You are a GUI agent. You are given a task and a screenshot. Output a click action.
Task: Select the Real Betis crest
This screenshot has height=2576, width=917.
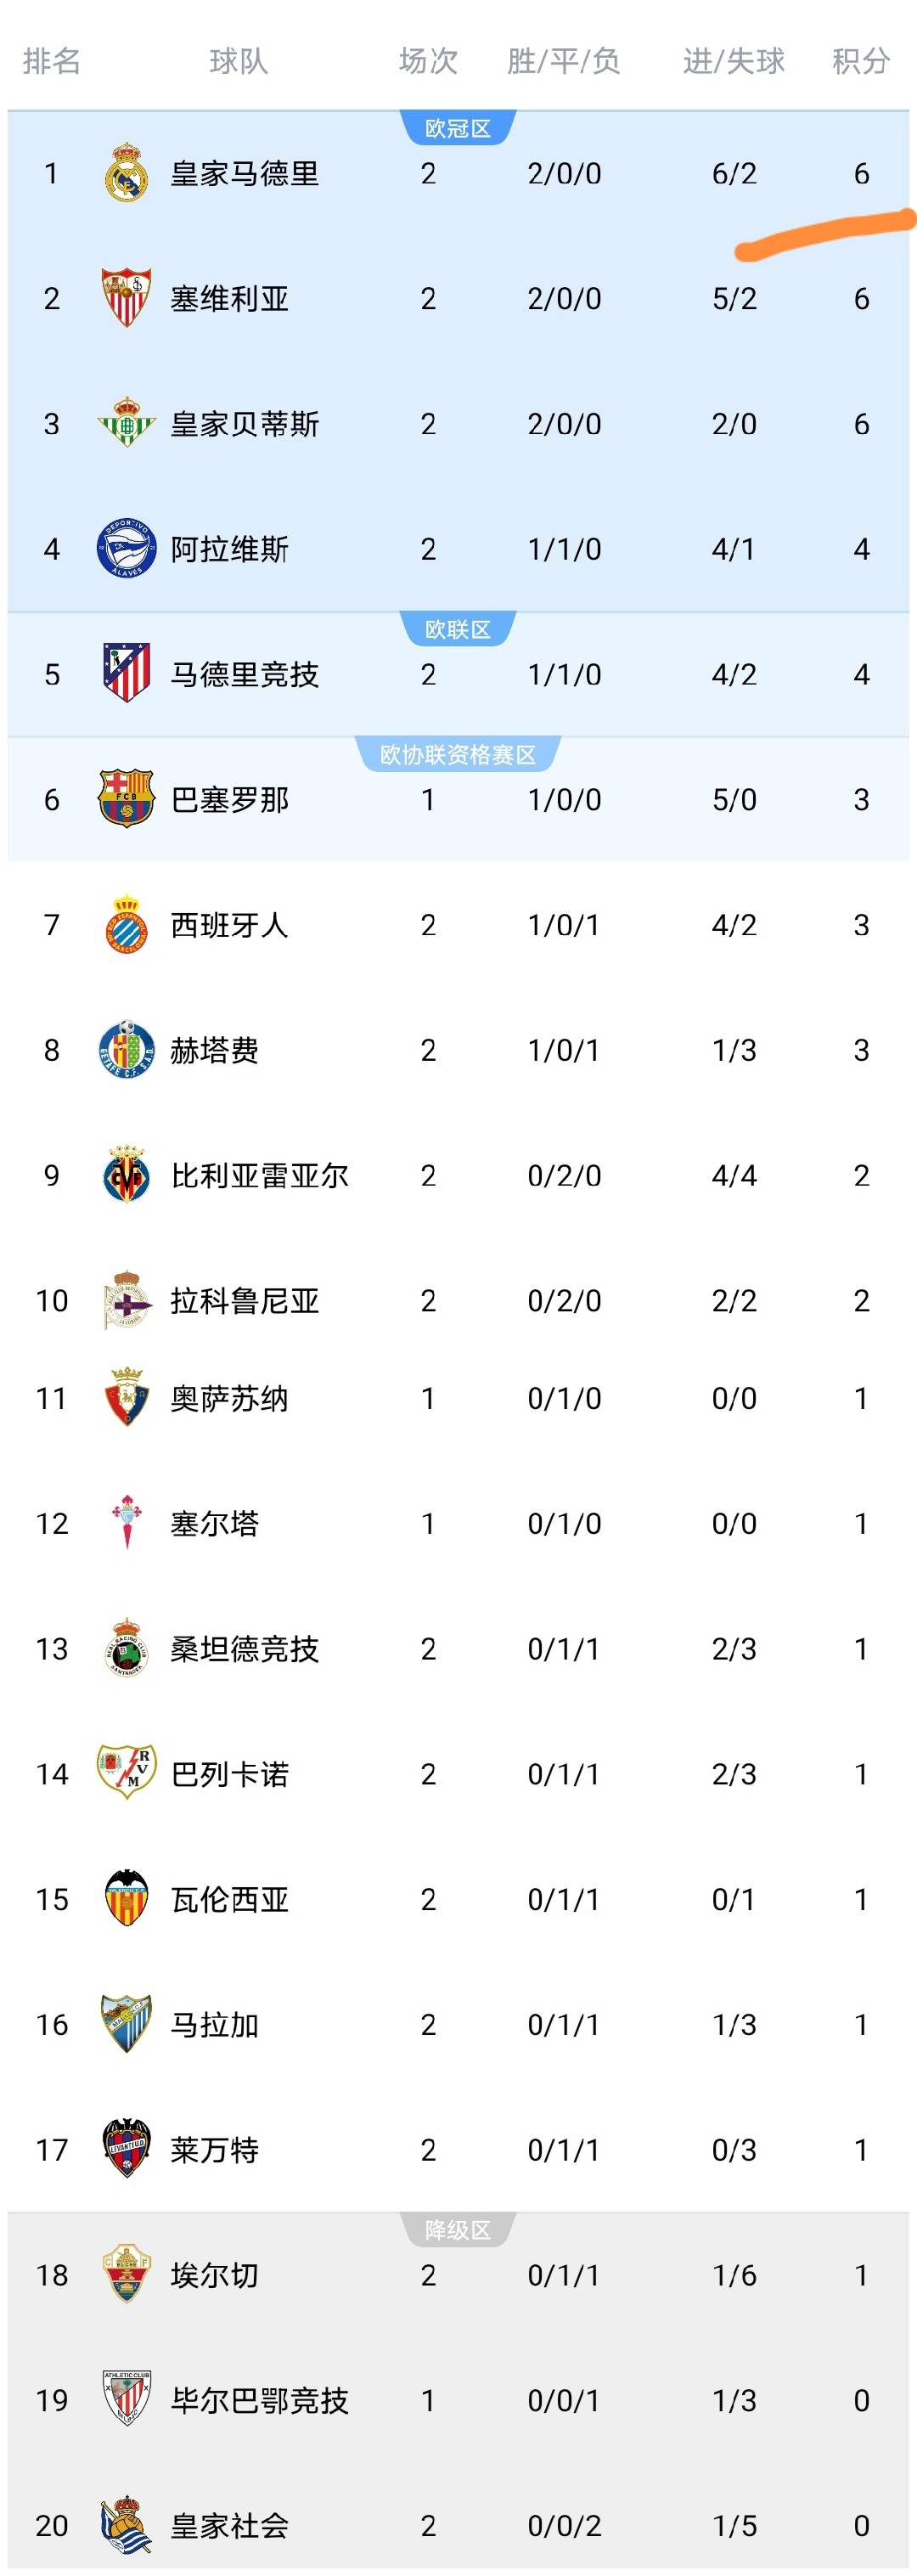[126, 423]
